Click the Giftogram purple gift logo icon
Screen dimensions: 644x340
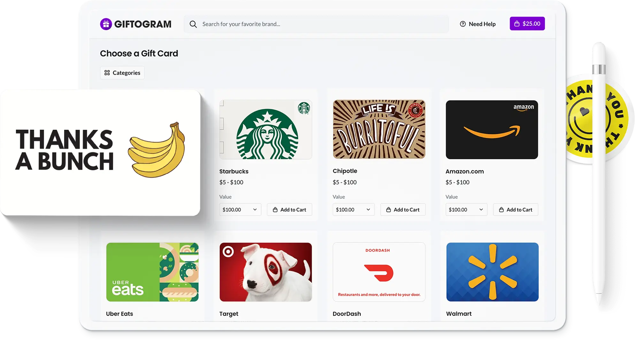coord(106,24)
